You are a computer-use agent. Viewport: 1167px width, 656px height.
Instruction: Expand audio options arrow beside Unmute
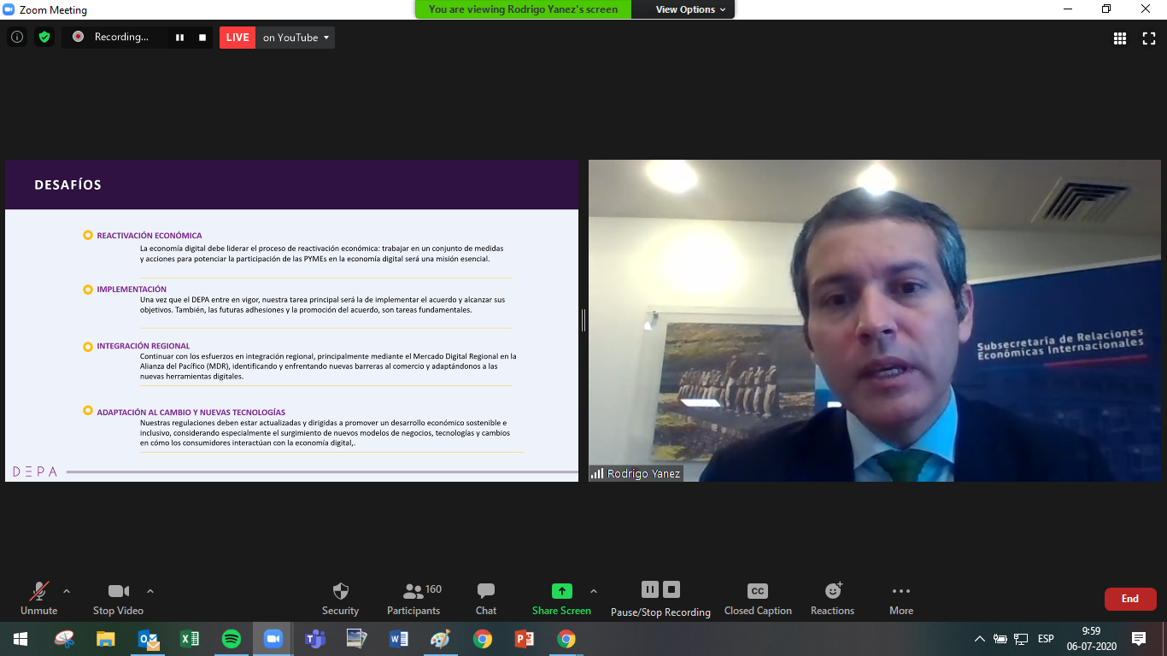click(x=67, y=591)
